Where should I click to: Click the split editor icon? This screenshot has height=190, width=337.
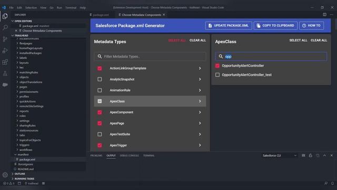[x=324, y=15]
